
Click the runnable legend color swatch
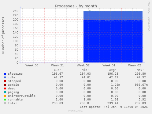pyautogui.click(x=5, y=100)
